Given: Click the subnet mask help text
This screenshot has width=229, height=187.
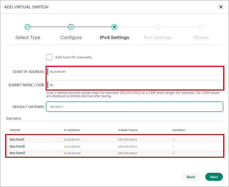Looking at the screenshot, I should coord(133,94).
